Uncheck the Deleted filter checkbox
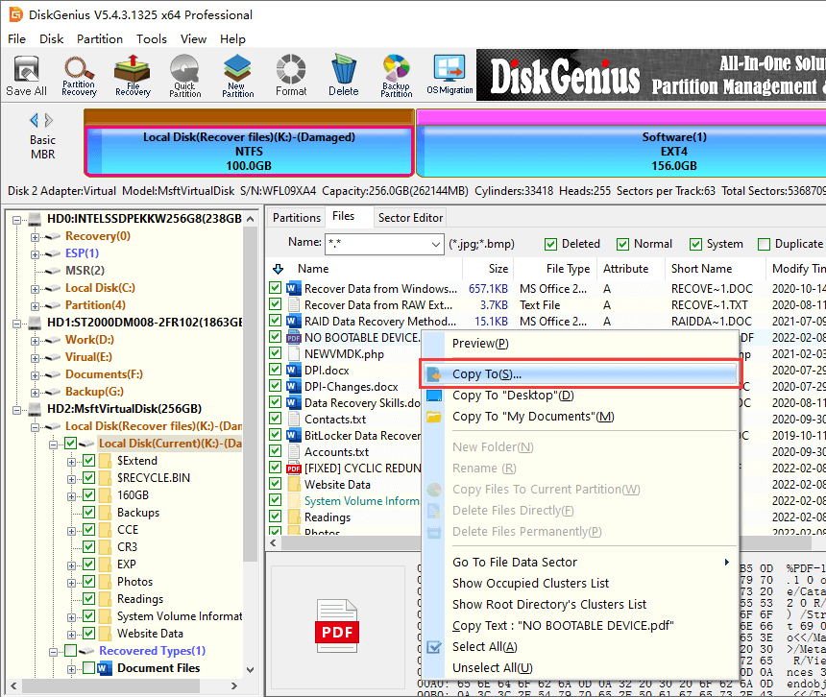 551,244
